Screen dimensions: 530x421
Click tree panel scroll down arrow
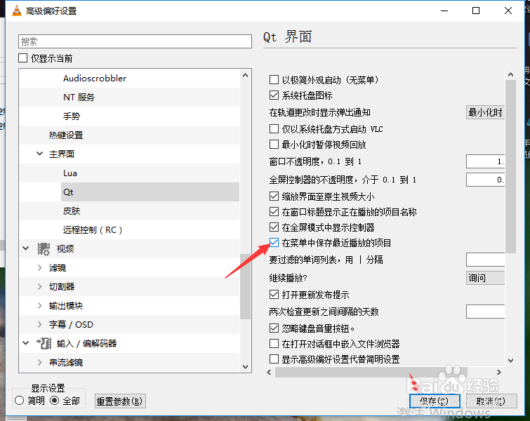pyautogui.click(x=246, y=366)
